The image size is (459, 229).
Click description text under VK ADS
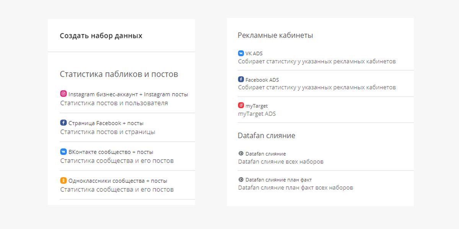click(317, 61)
